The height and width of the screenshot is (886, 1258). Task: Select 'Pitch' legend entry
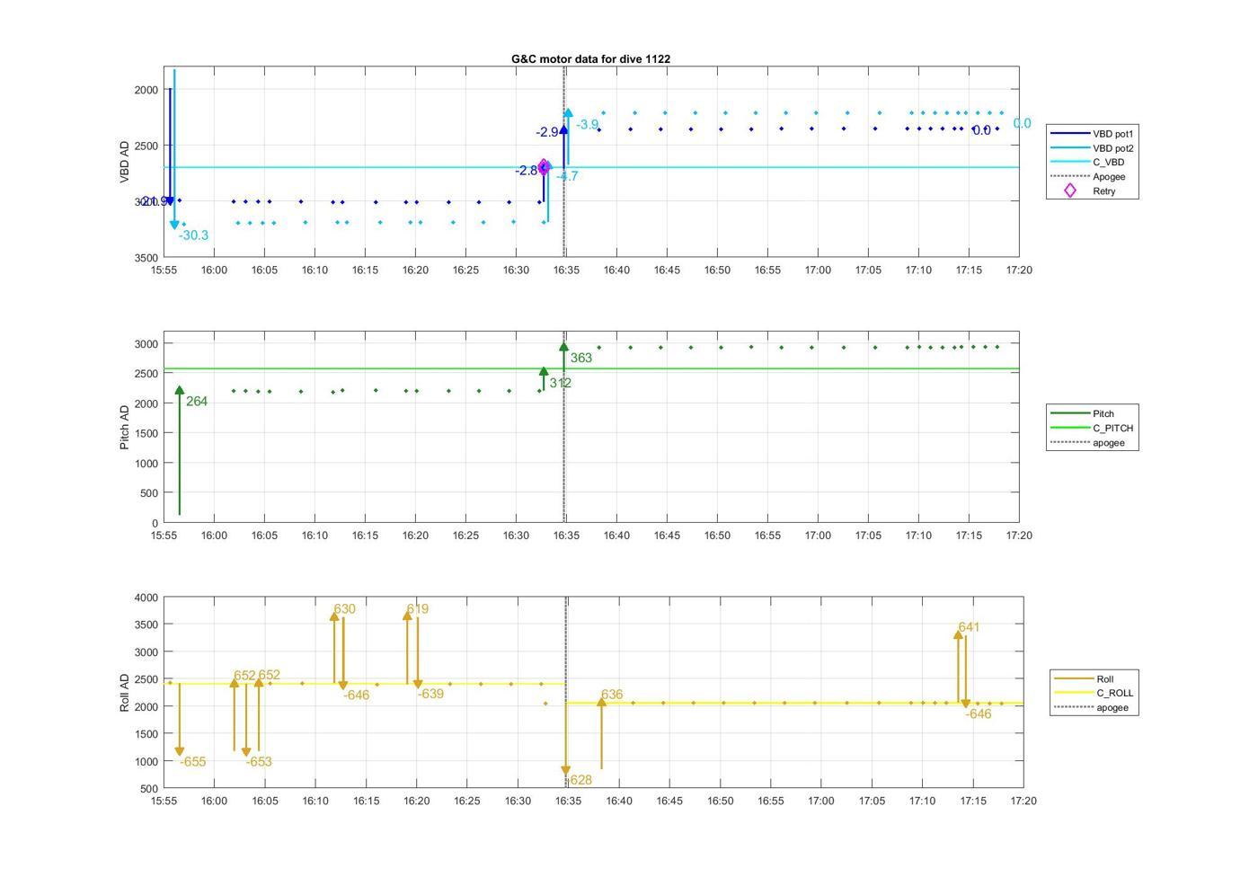click(x=1103, y=414)
